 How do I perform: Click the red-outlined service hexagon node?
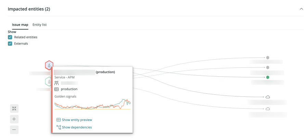(50, 65)
